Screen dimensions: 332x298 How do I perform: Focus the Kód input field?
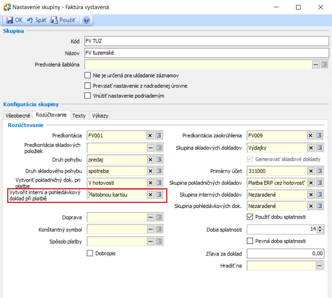click(206, 41)
